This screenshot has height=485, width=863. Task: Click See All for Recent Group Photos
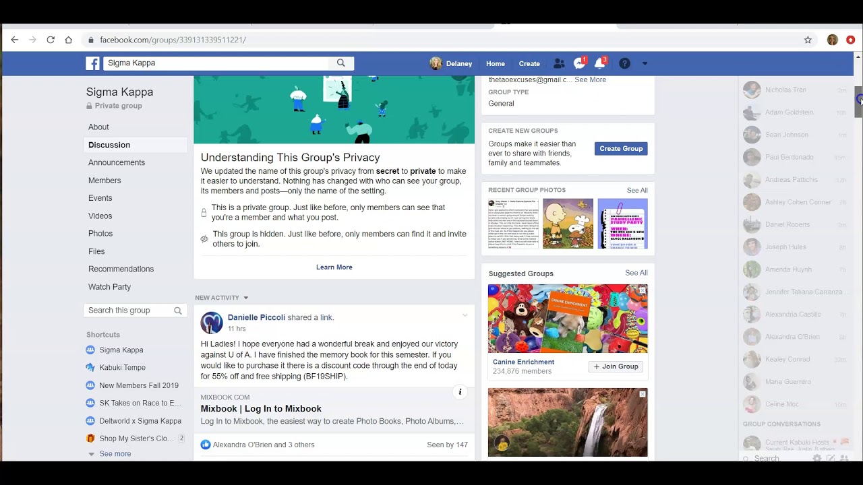(637, 191)
